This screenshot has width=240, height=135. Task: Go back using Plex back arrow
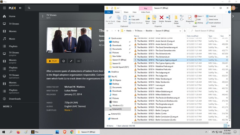click(x=20, y=8)
